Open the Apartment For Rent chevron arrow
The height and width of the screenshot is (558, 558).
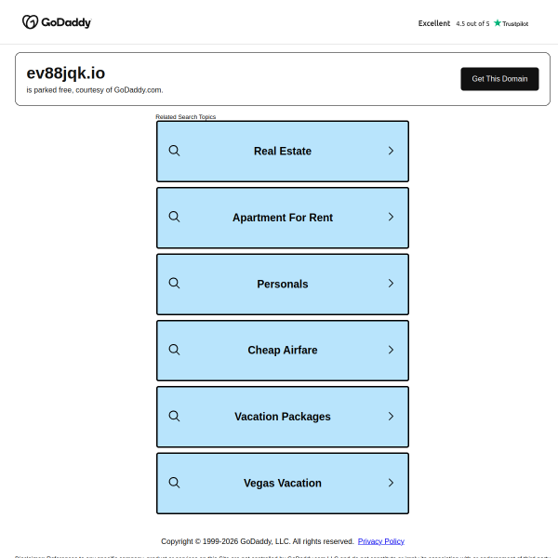391,217
